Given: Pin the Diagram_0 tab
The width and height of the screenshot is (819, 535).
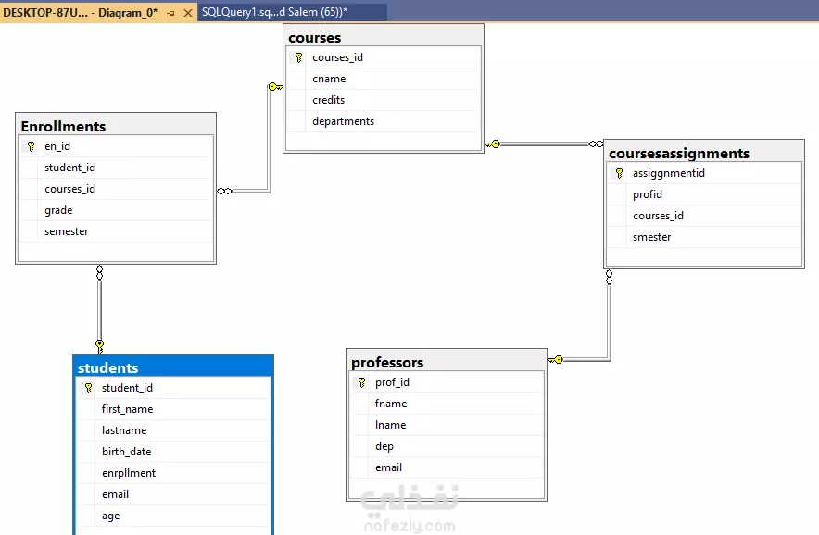Looking at the screenshot, I should [x=170, y=13].
